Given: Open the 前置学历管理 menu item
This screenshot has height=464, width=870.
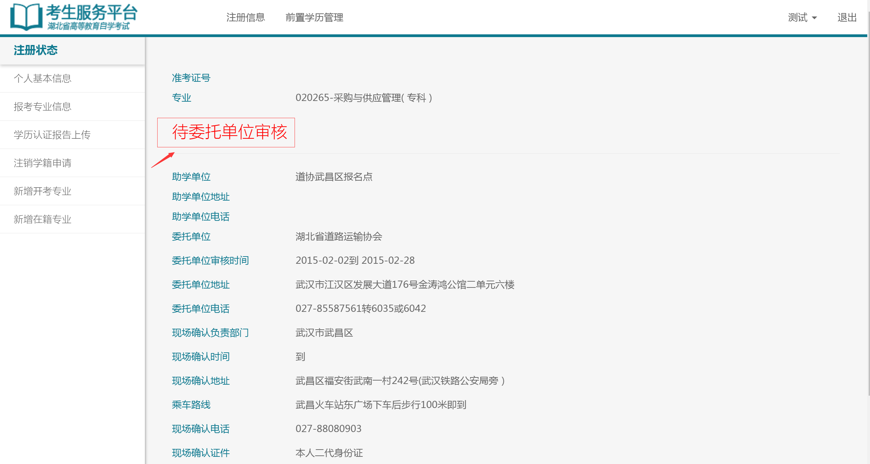Looking at the screenshot, I should (x=314, y=18).
